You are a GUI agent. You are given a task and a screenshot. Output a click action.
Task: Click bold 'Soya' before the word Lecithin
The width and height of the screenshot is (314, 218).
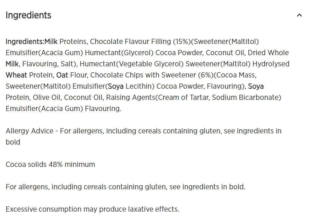[115, 86]
